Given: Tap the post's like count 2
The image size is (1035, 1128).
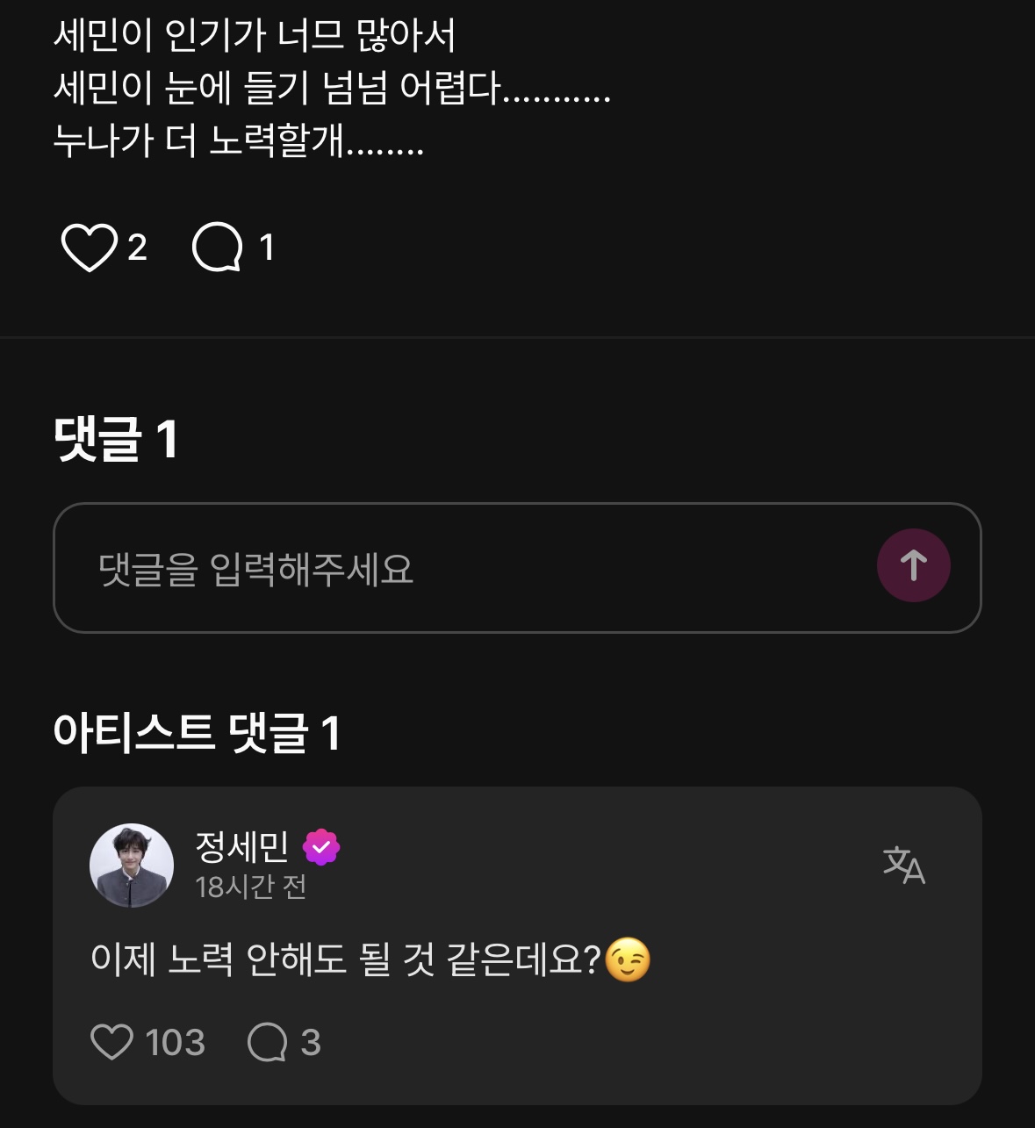Looking at the screenshot, I should point(137,248).
